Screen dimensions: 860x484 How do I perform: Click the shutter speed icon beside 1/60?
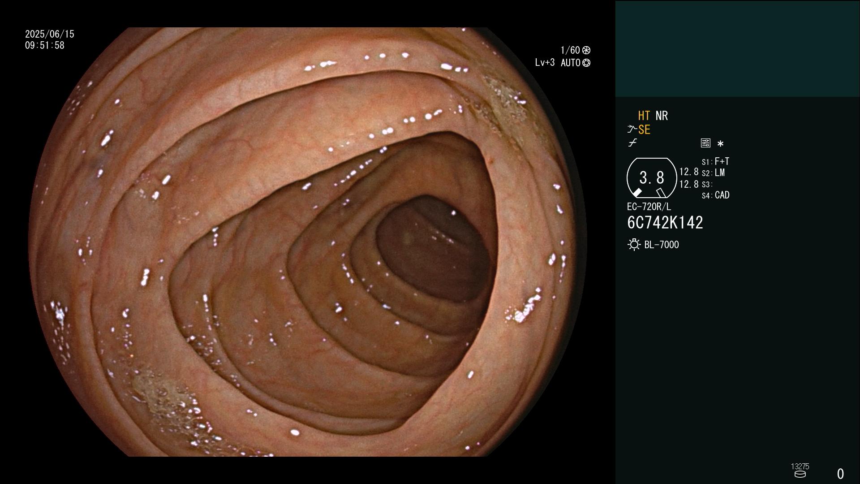[x=586, y=50]
